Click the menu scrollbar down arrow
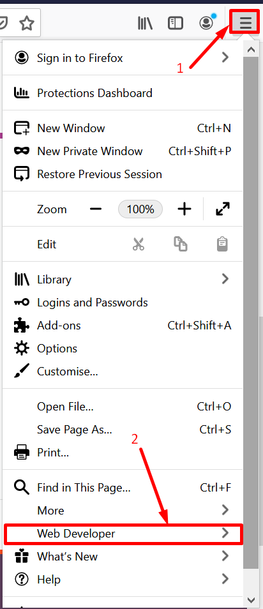 click(x=251, y=601)
